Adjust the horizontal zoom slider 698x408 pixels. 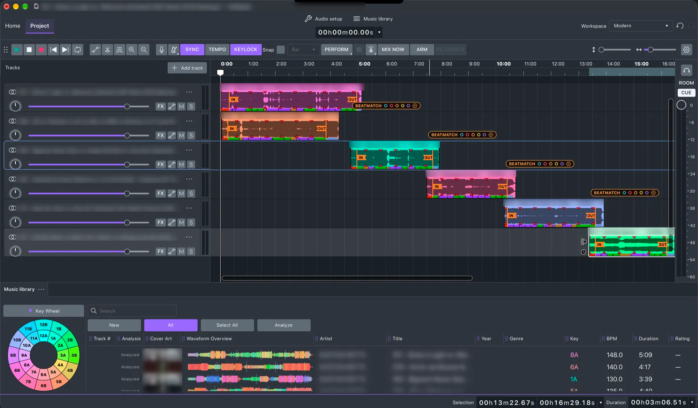click(651, 50)
